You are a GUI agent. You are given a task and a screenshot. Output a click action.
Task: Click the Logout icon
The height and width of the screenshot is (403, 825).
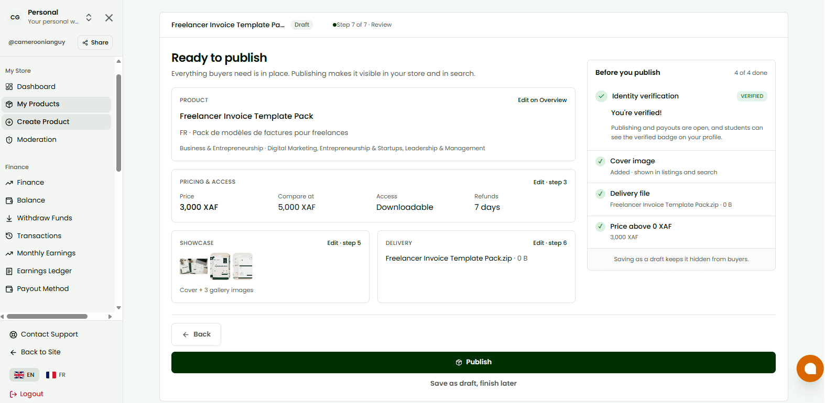point(13,394)
